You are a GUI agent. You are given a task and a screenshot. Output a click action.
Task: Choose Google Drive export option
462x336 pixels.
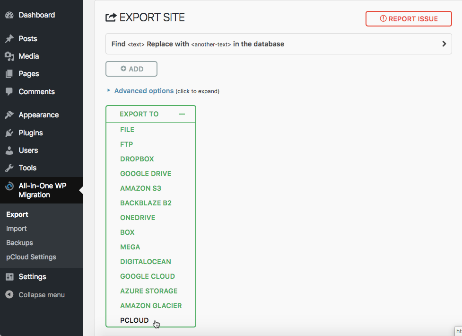click(146, 174)
